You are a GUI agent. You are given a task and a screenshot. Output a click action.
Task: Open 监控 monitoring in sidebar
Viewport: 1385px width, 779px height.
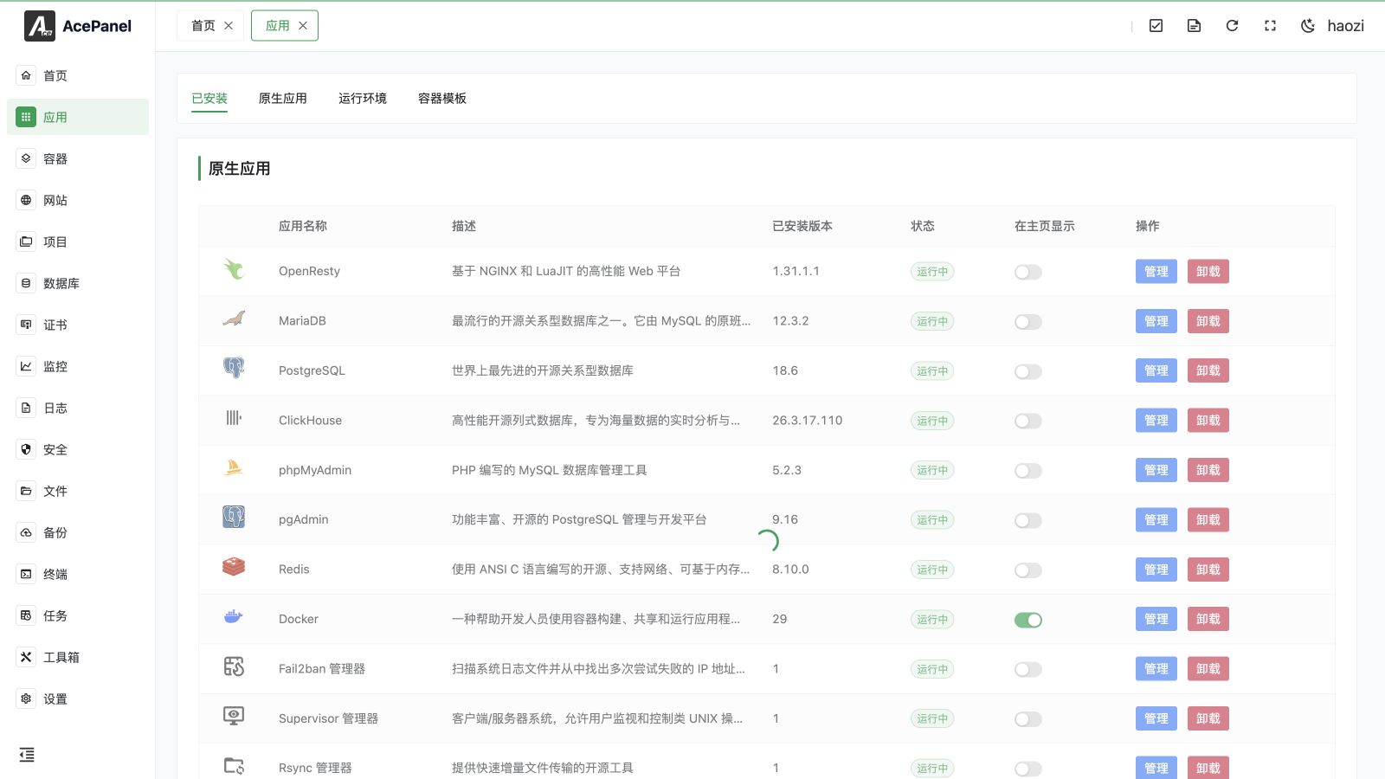78,366
